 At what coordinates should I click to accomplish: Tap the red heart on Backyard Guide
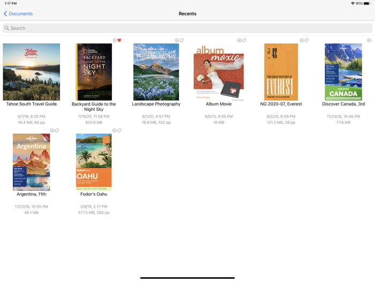pyautogui.click(x=119, y=40)
